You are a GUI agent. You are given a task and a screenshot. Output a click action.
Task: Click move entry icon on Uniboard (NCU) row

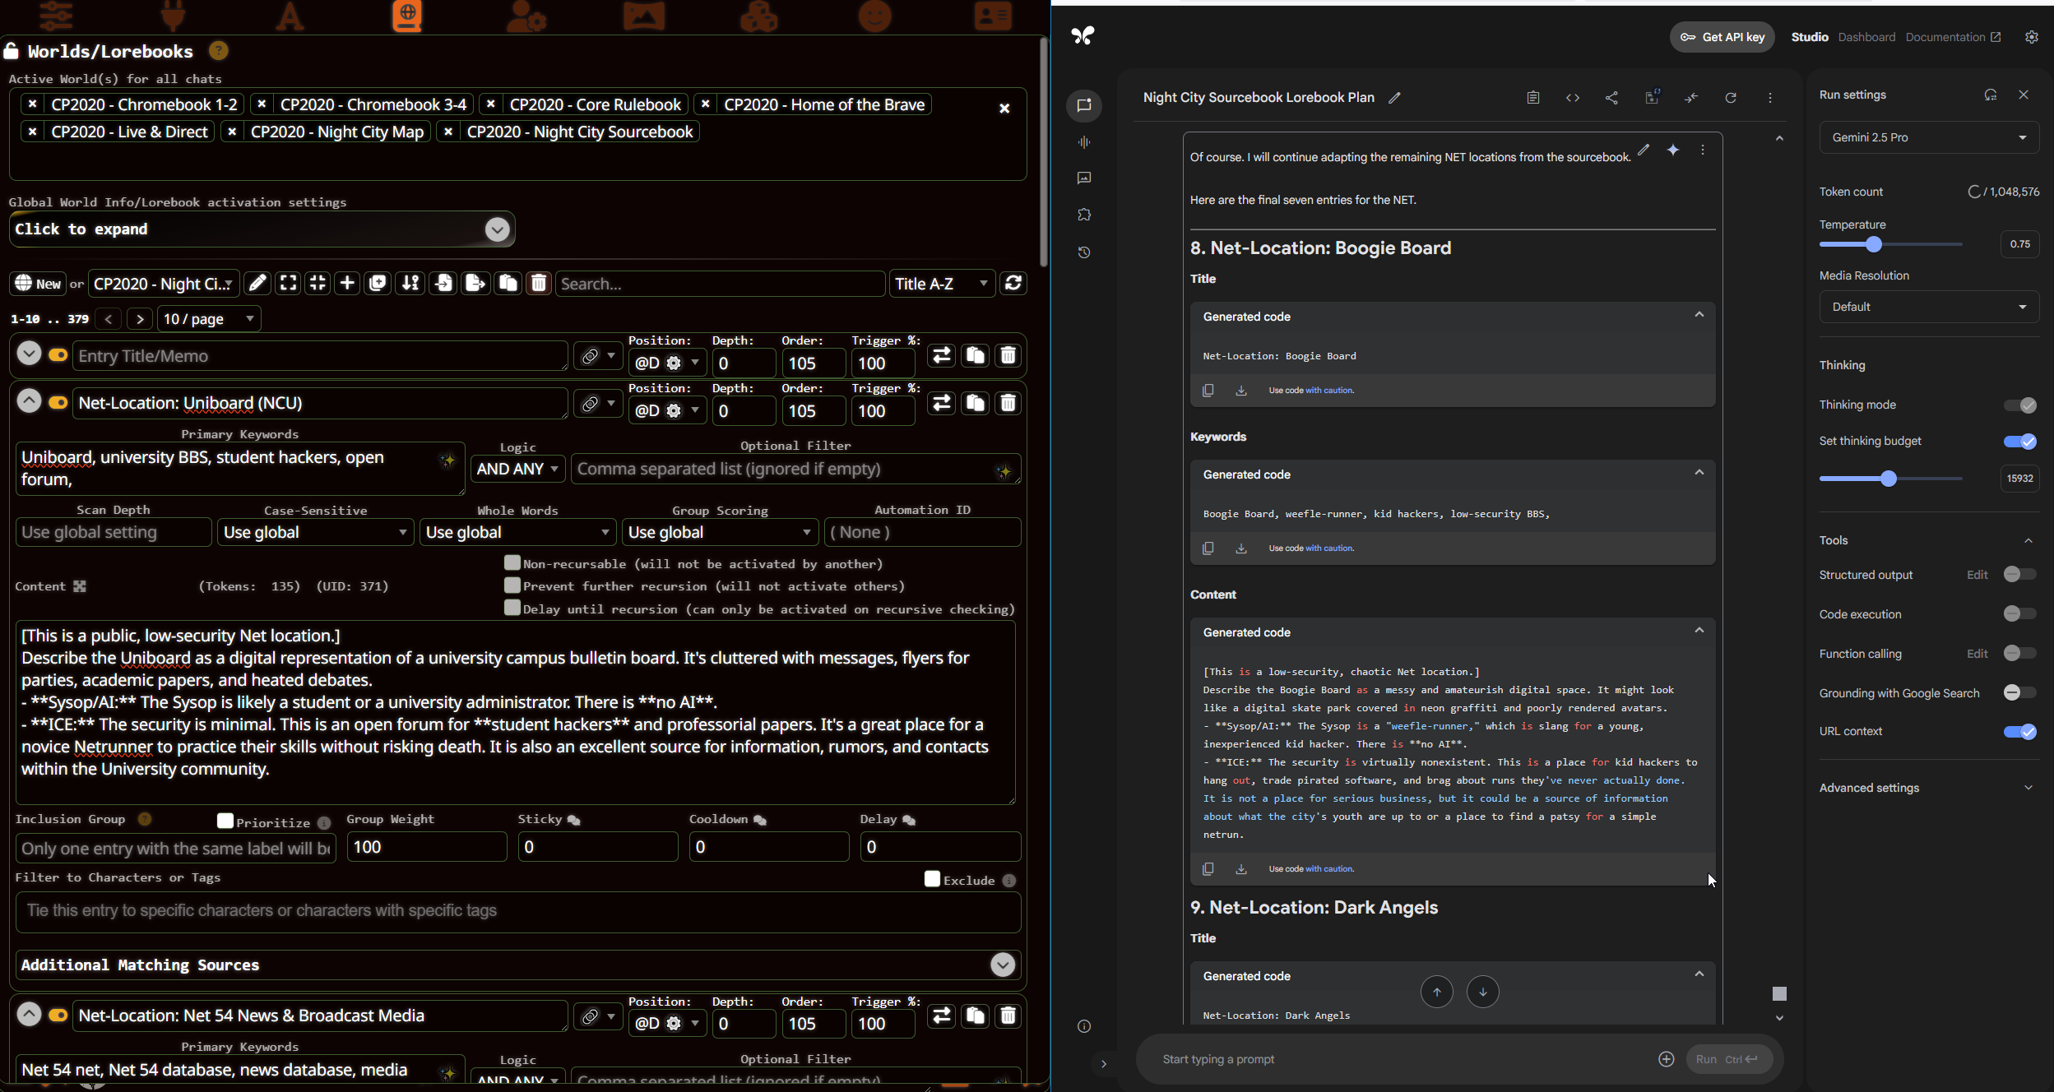pos(942,403)
